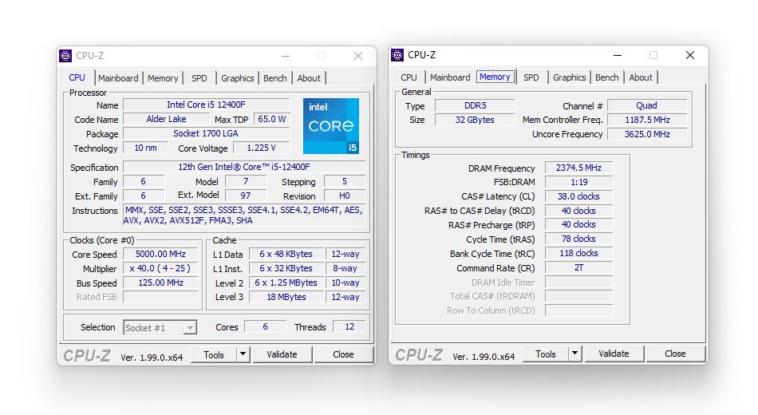The width and height of the screenshot is (758, 415).
Task: Select Bench tab in right window
Action: point(606,77)
